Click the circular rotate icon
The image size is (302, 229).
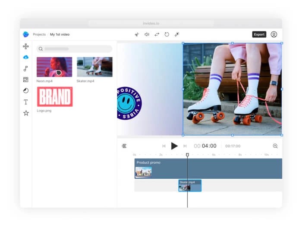pos(167,34)
